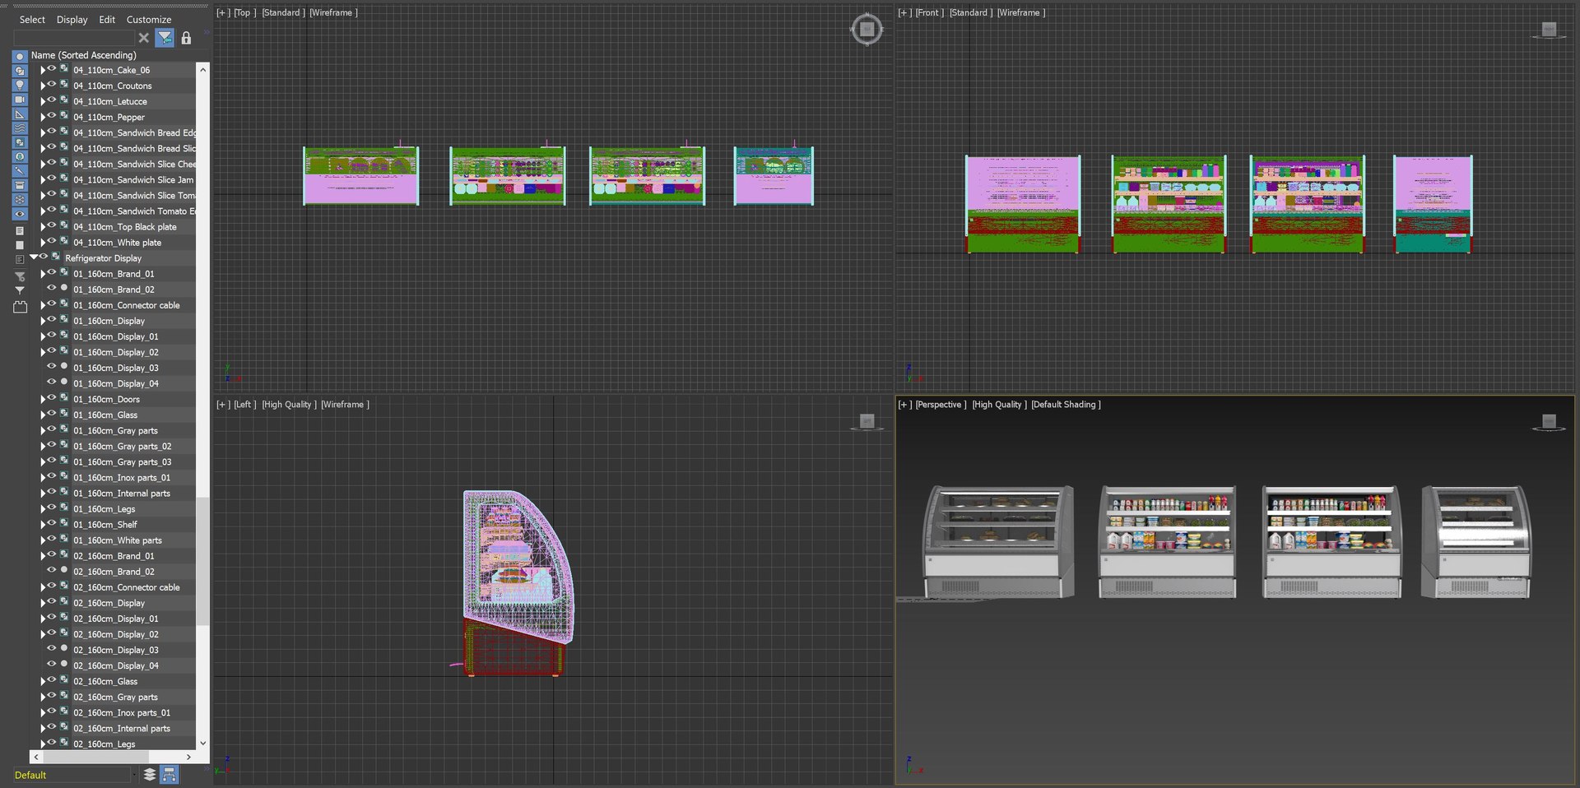Screen dimensions: 1580x788
Task: Switch to Sort by Layer mode
Action: [149, 774]
